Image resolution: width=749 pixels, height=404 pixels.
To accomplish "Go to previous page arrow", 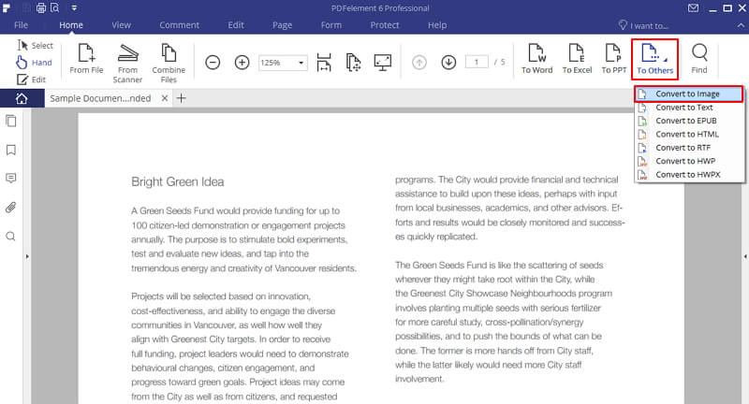I will pyautogui.click(x=419, y=63).
